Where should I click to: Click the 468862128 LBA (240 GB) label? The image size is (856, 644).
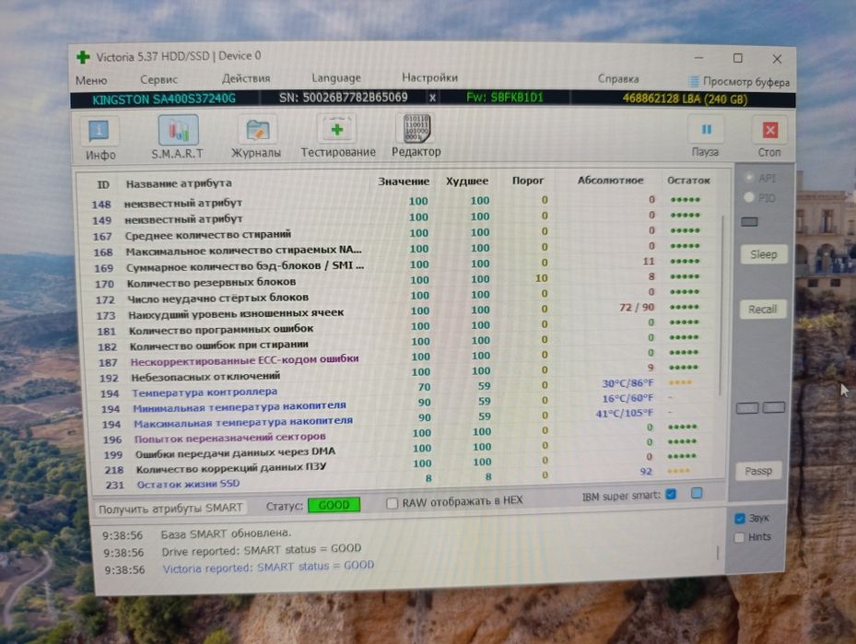[x=686, y=100]
